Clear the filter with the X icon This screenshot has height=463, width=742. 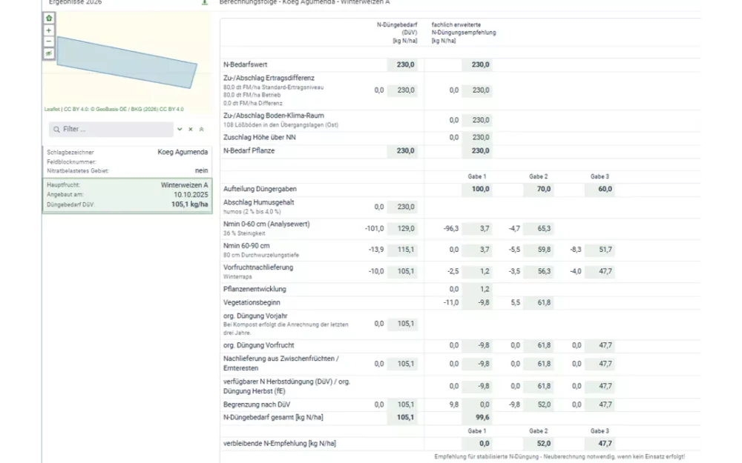pos(191,129)
